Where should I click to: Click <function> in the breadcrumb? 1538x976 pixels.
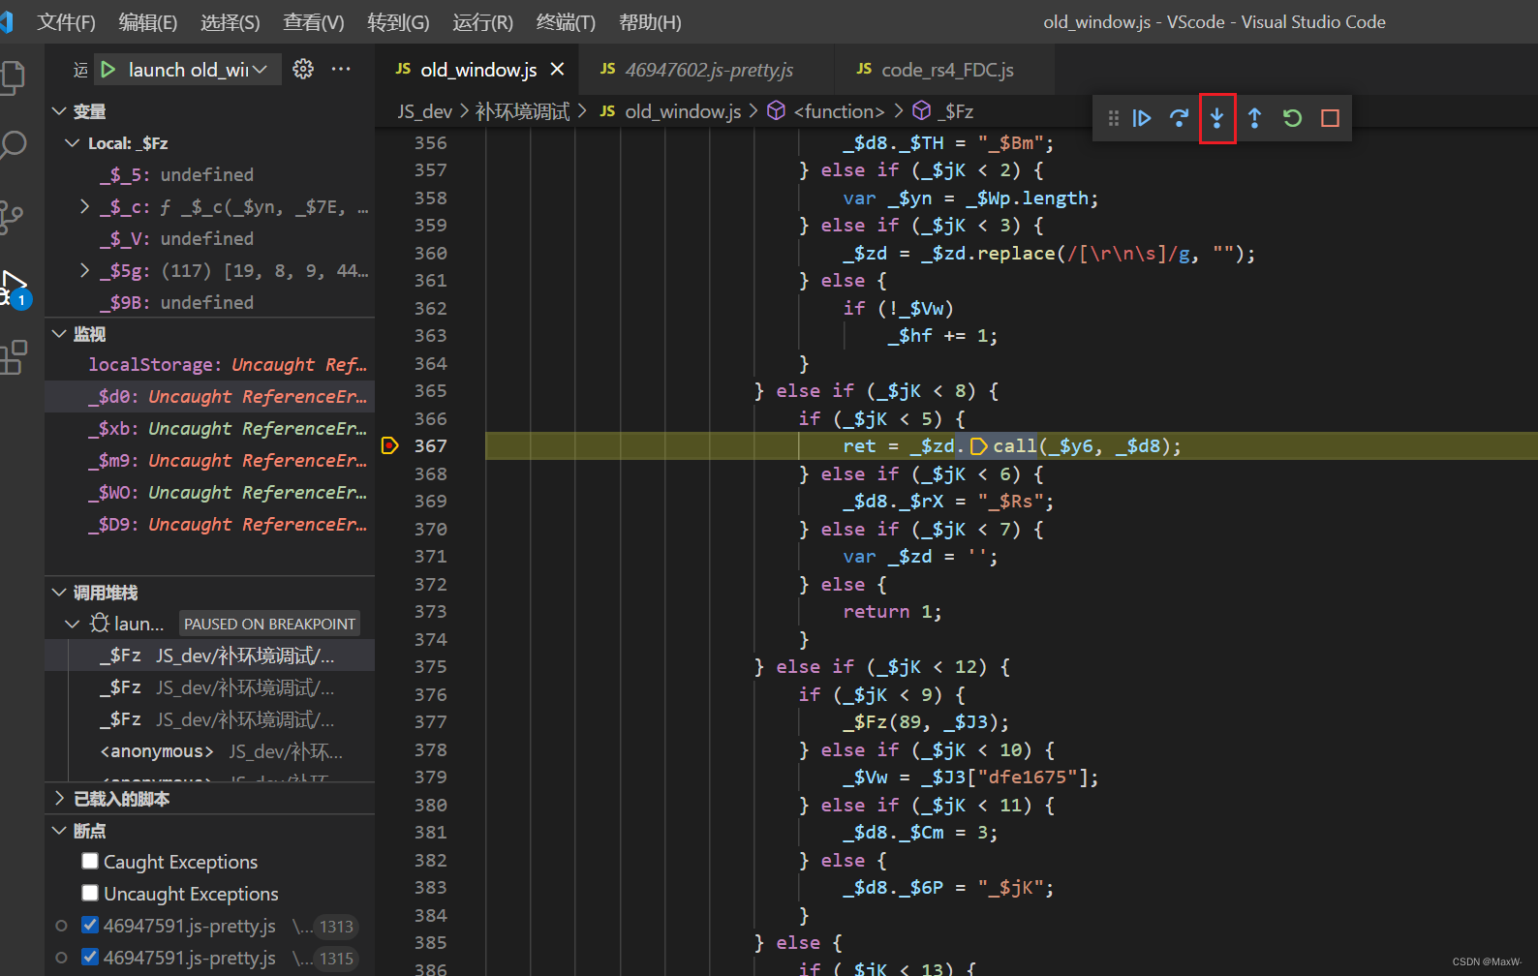pyautogui.click(x=839, y=111)
